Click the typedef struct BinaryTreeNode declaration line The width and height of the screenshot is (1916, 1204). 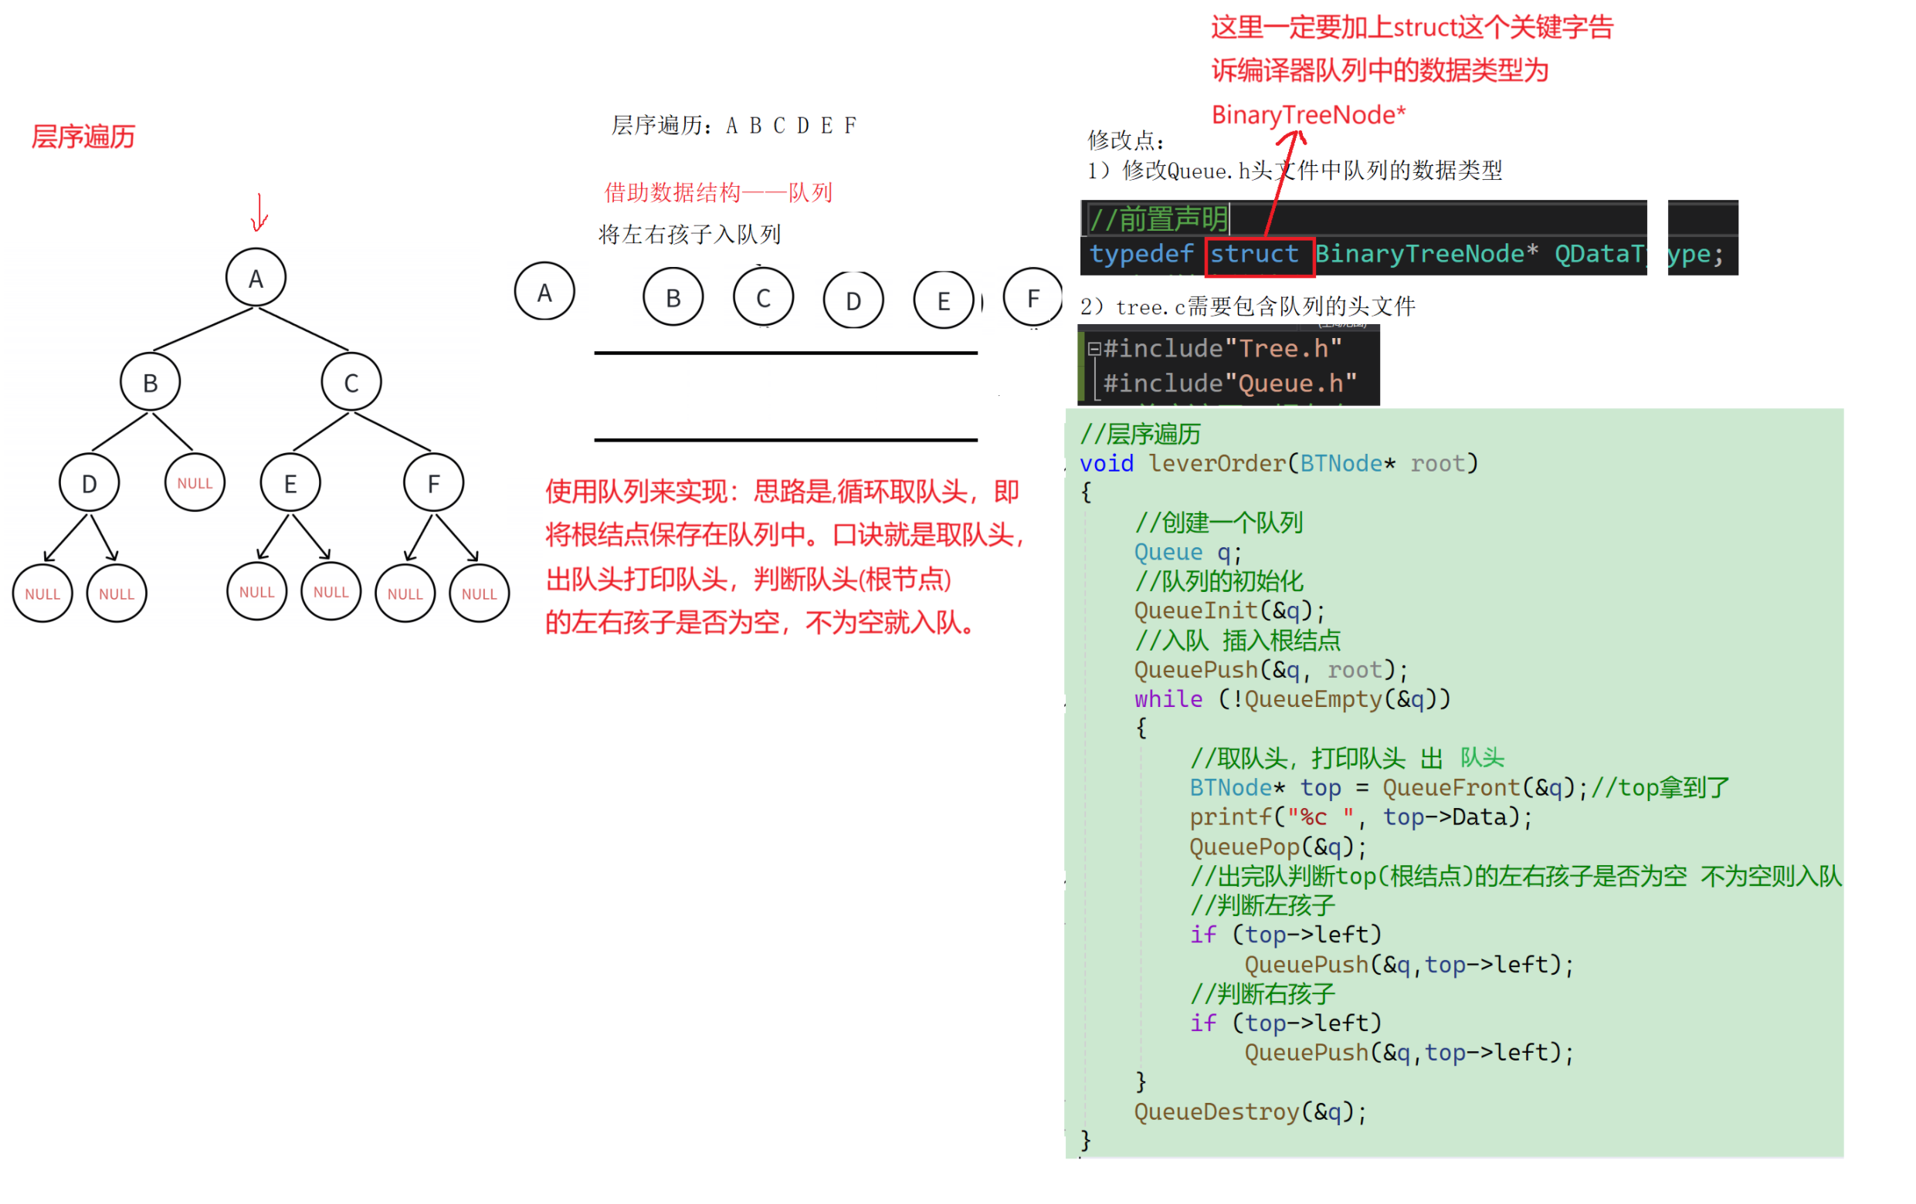(x=1400, y=254)
